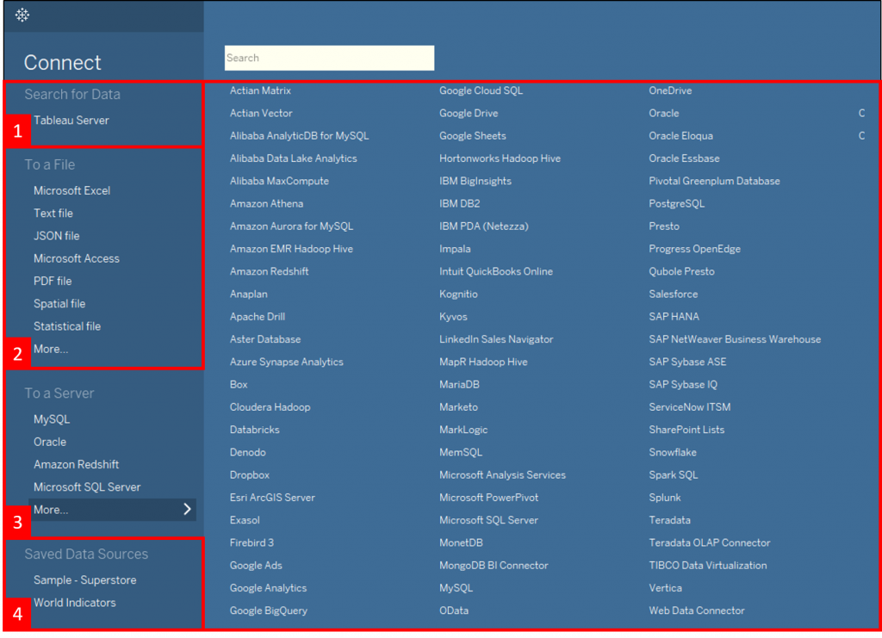The width and height of the screenshot is (882, 638).
Task: Select Statistical file option
Action: (x=67, y=326)
